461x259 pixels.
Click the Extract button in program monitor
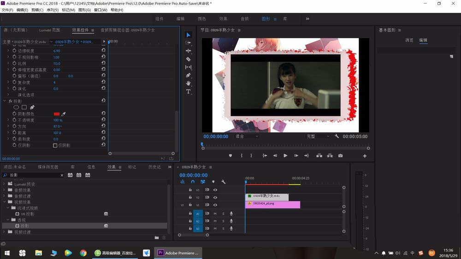tap(330, 156)
